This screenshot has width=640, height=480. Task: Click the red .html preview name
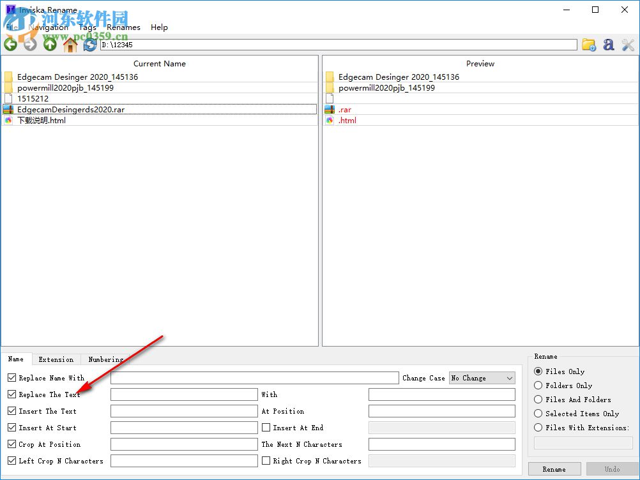click(x=347, y=120)
